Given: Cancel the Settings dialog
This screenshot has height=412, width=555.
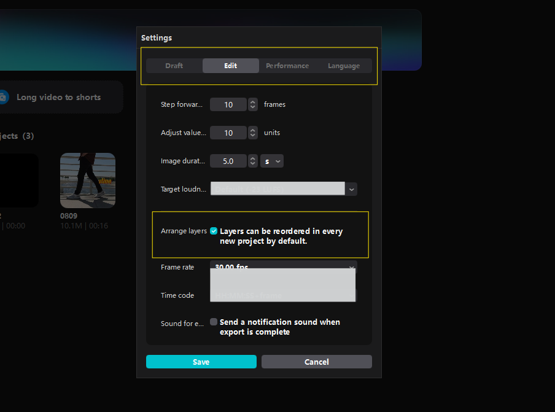Looking at the screenshot, I should pos(317,362).
